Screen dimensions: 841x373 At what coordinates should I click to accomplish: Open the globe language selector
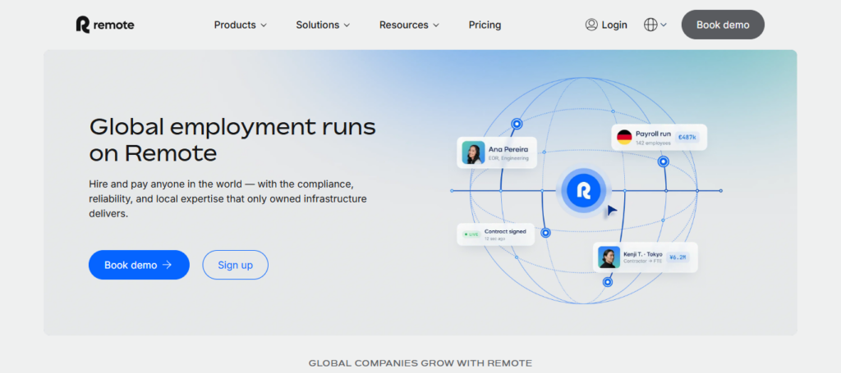655,25
